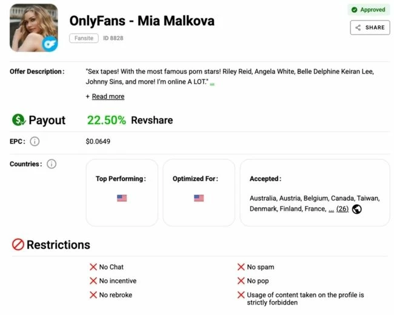The width and height of the screenshot is (394, 315).
Task: Click the SHARE button
Action: coord(370,27)
